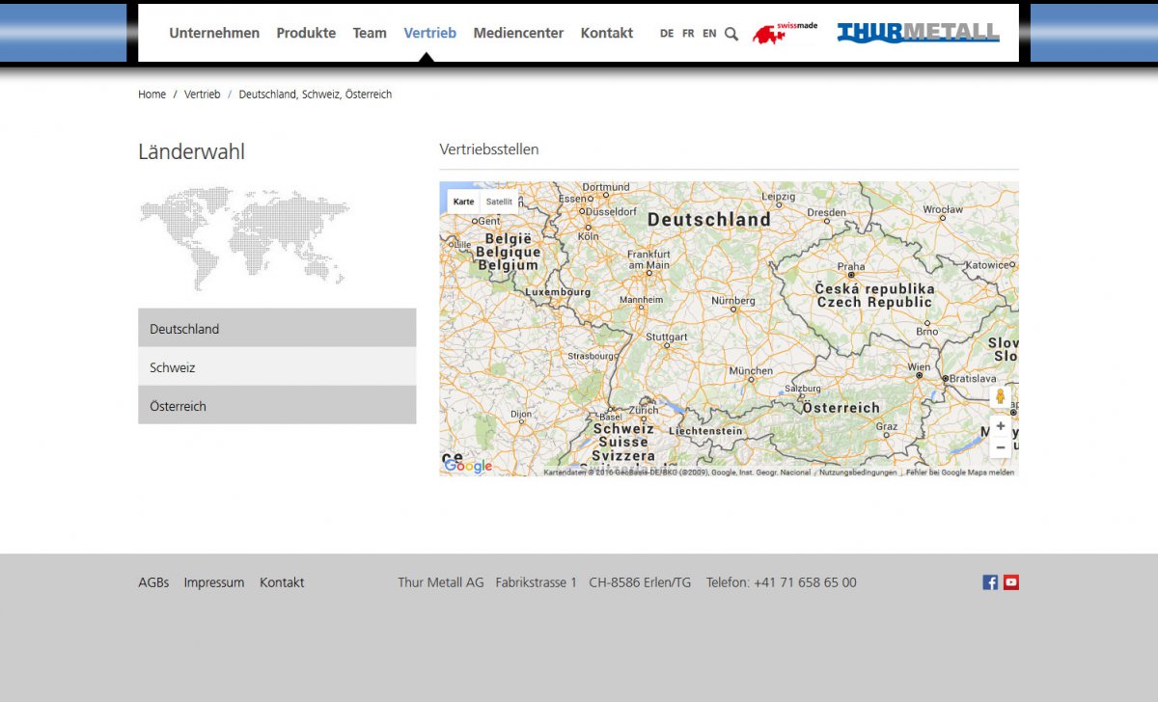Zoom in on the map
Viewport: 1158px width, 702px height.
point(1001,426)
